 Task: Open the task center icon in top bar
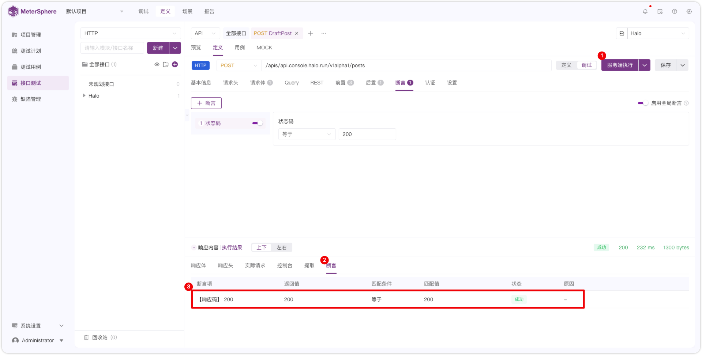(660, 11)
